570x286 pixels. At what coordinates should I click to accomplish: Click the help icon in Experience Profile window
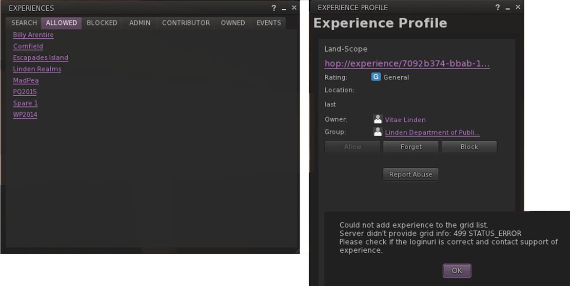click(x=498, y=8)
